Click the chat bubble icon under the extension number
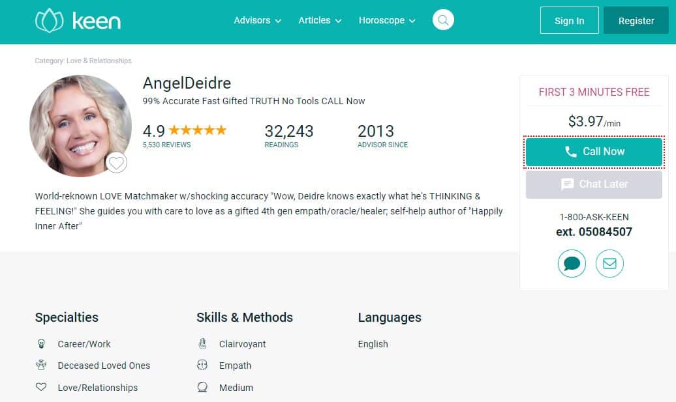 tap(572, 263)
